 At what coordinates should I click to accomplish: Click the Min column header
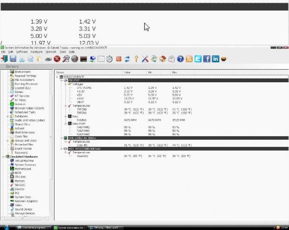pyautogui.click(x=158, y=72)
